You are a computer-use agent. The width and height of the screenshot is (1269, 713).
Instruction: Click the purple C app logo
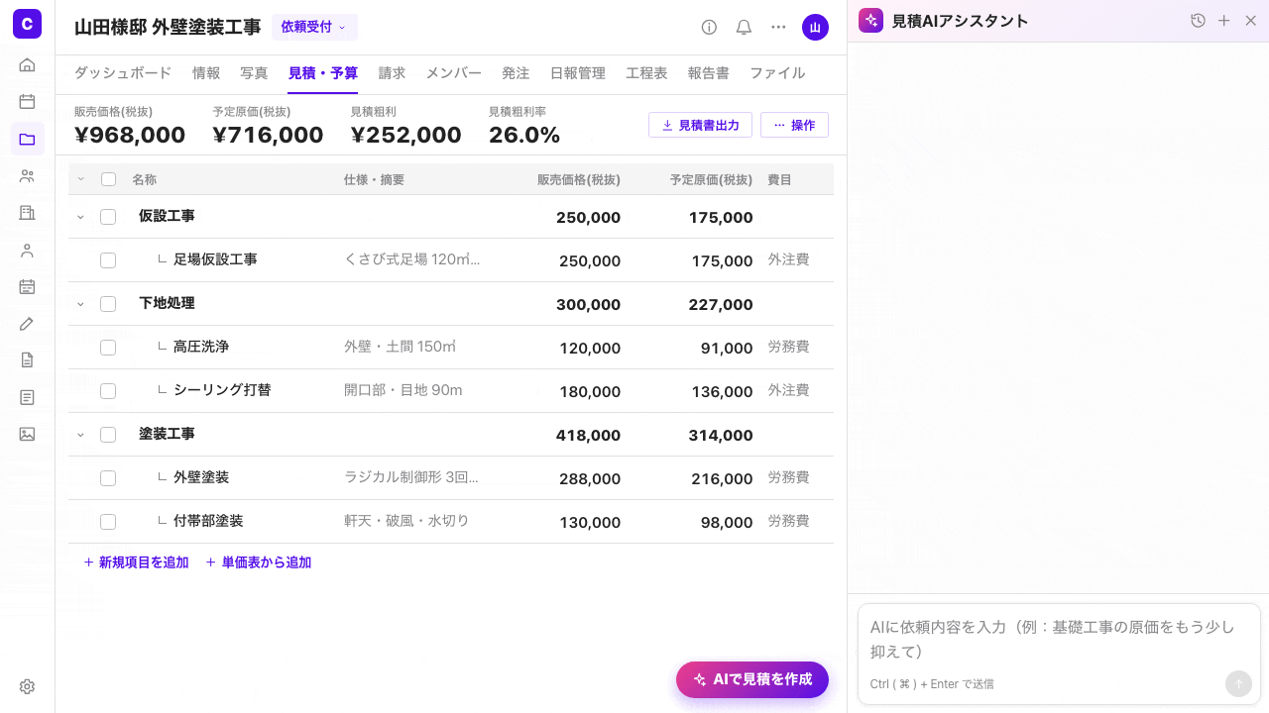[x=28, y=23]
